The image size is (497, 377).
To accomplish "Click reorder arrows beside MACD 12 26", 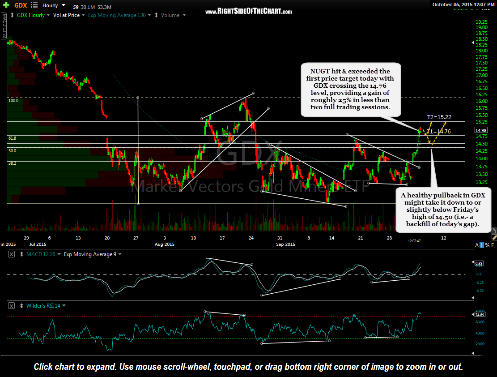I will [x=21, y=254].
